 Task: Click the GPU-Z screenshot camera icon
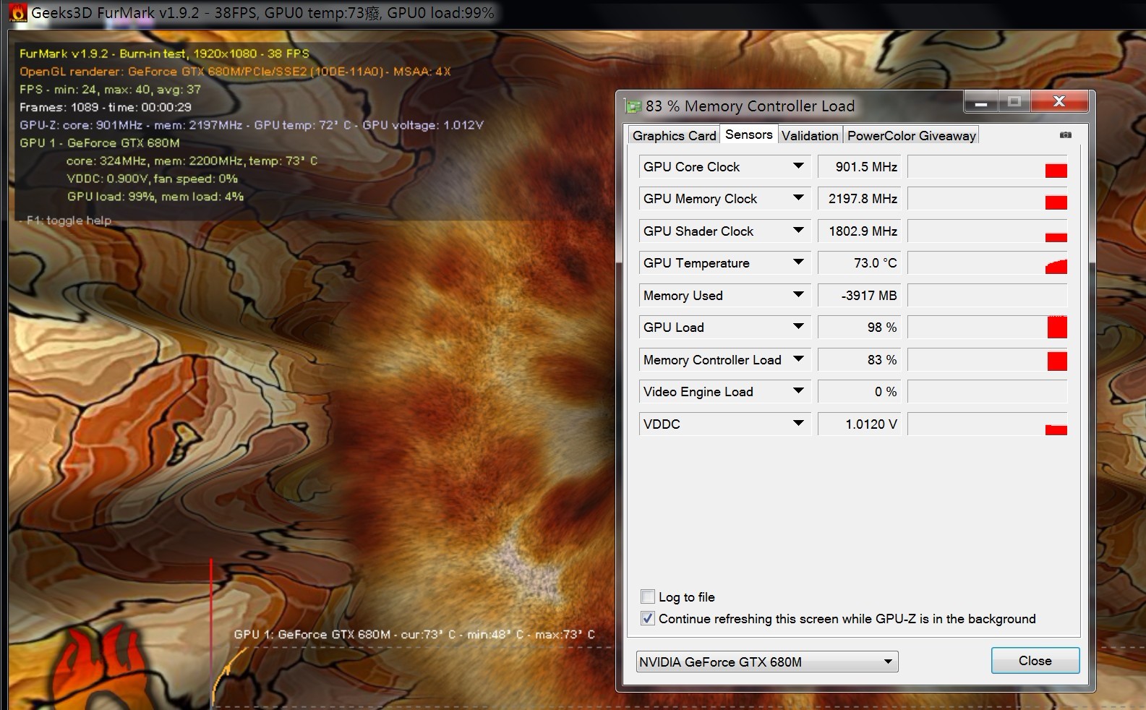(1065, 135)
